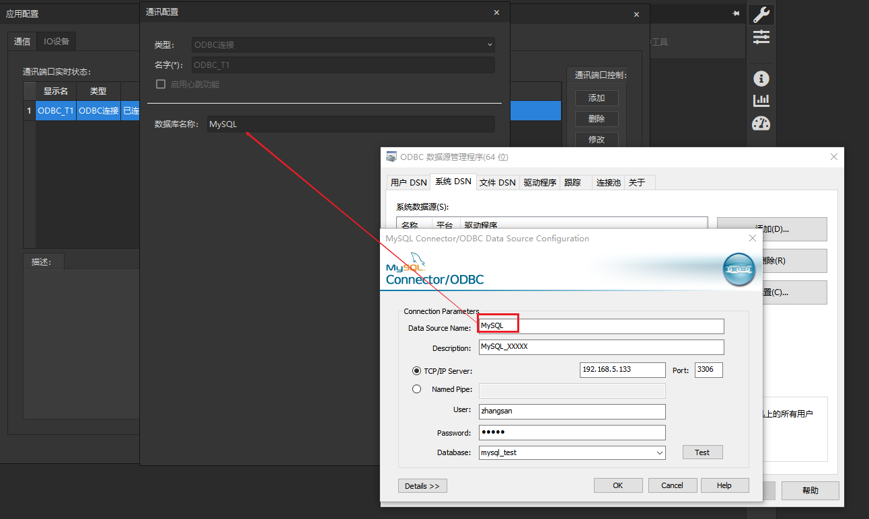Open the 用户 DSN tab

(x=409, y=182)
